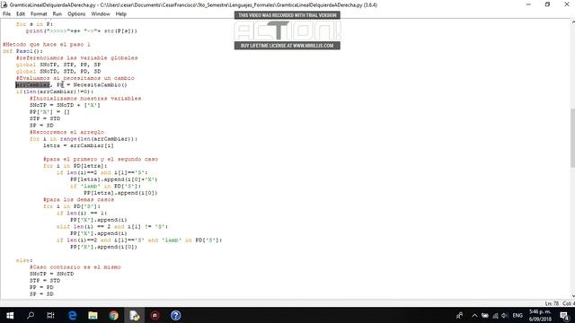The image size is (575, 323).
Task: Open the Options menu
Action: pos(76,14)
